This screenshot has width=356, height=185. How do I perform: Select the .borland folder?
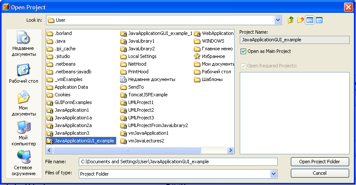(59, 33)
